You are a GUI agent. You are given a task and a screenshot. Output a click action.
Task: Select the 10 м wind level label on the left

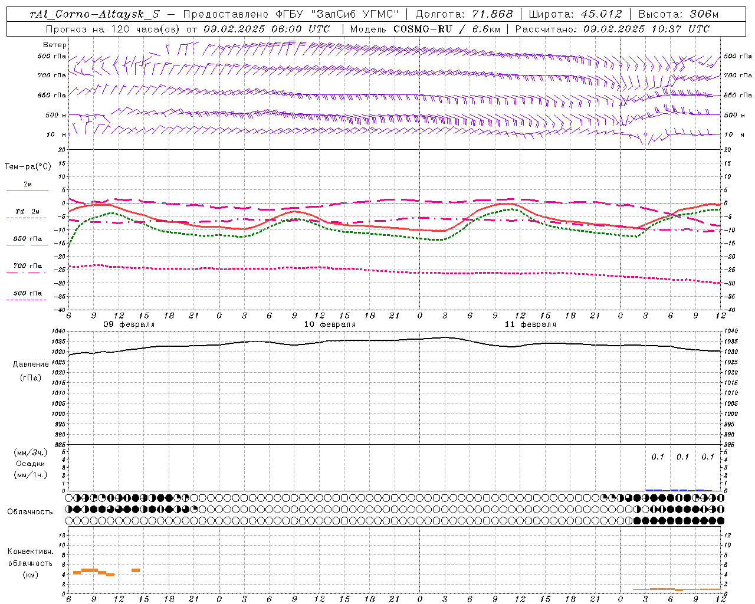(x=57, y=134)
